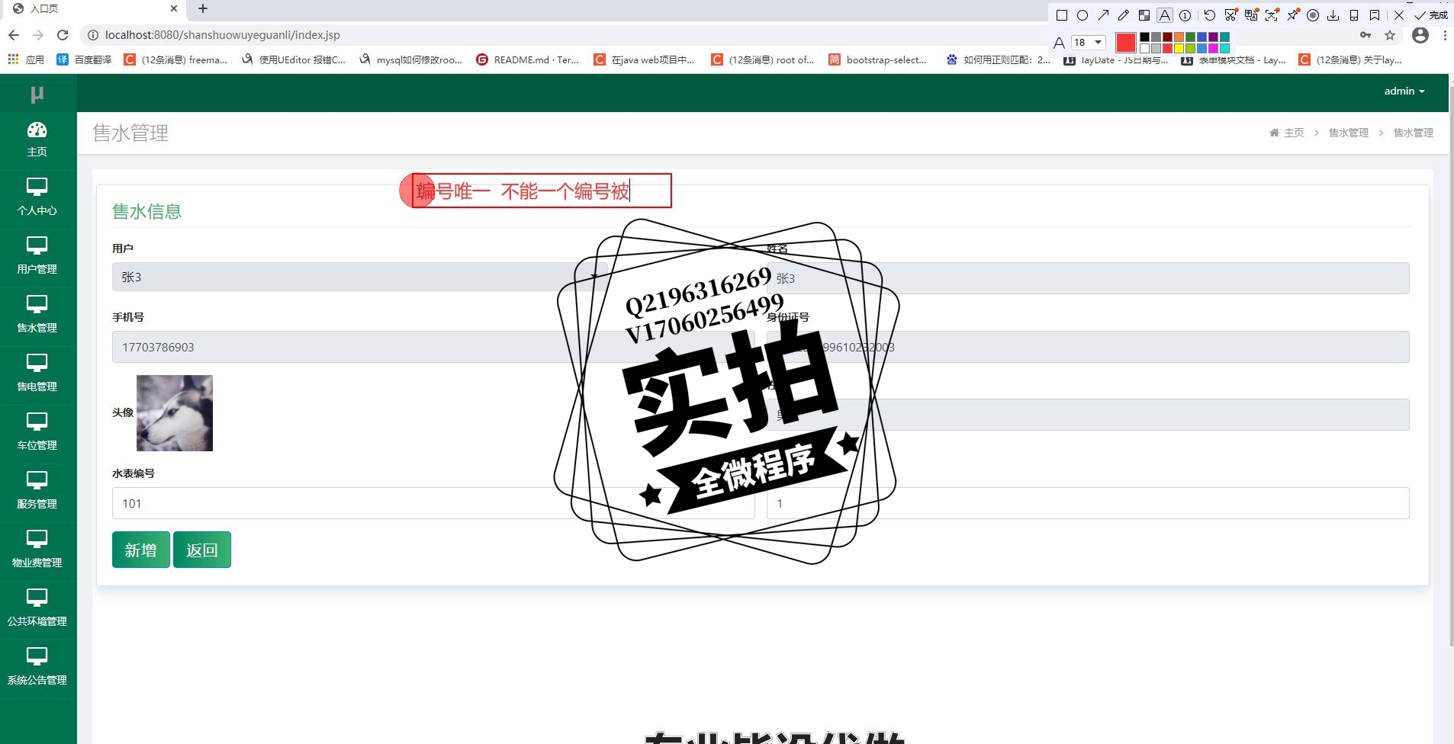Click the 新增 button
Viewport: 1454px width, 744px height.
(141, 550)
